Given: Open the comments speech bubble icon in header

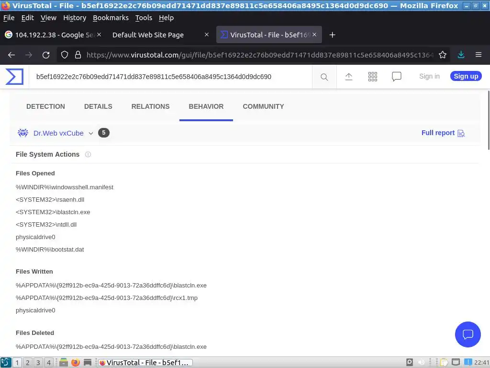Looking at the screenshot, I should coord(397,77).
